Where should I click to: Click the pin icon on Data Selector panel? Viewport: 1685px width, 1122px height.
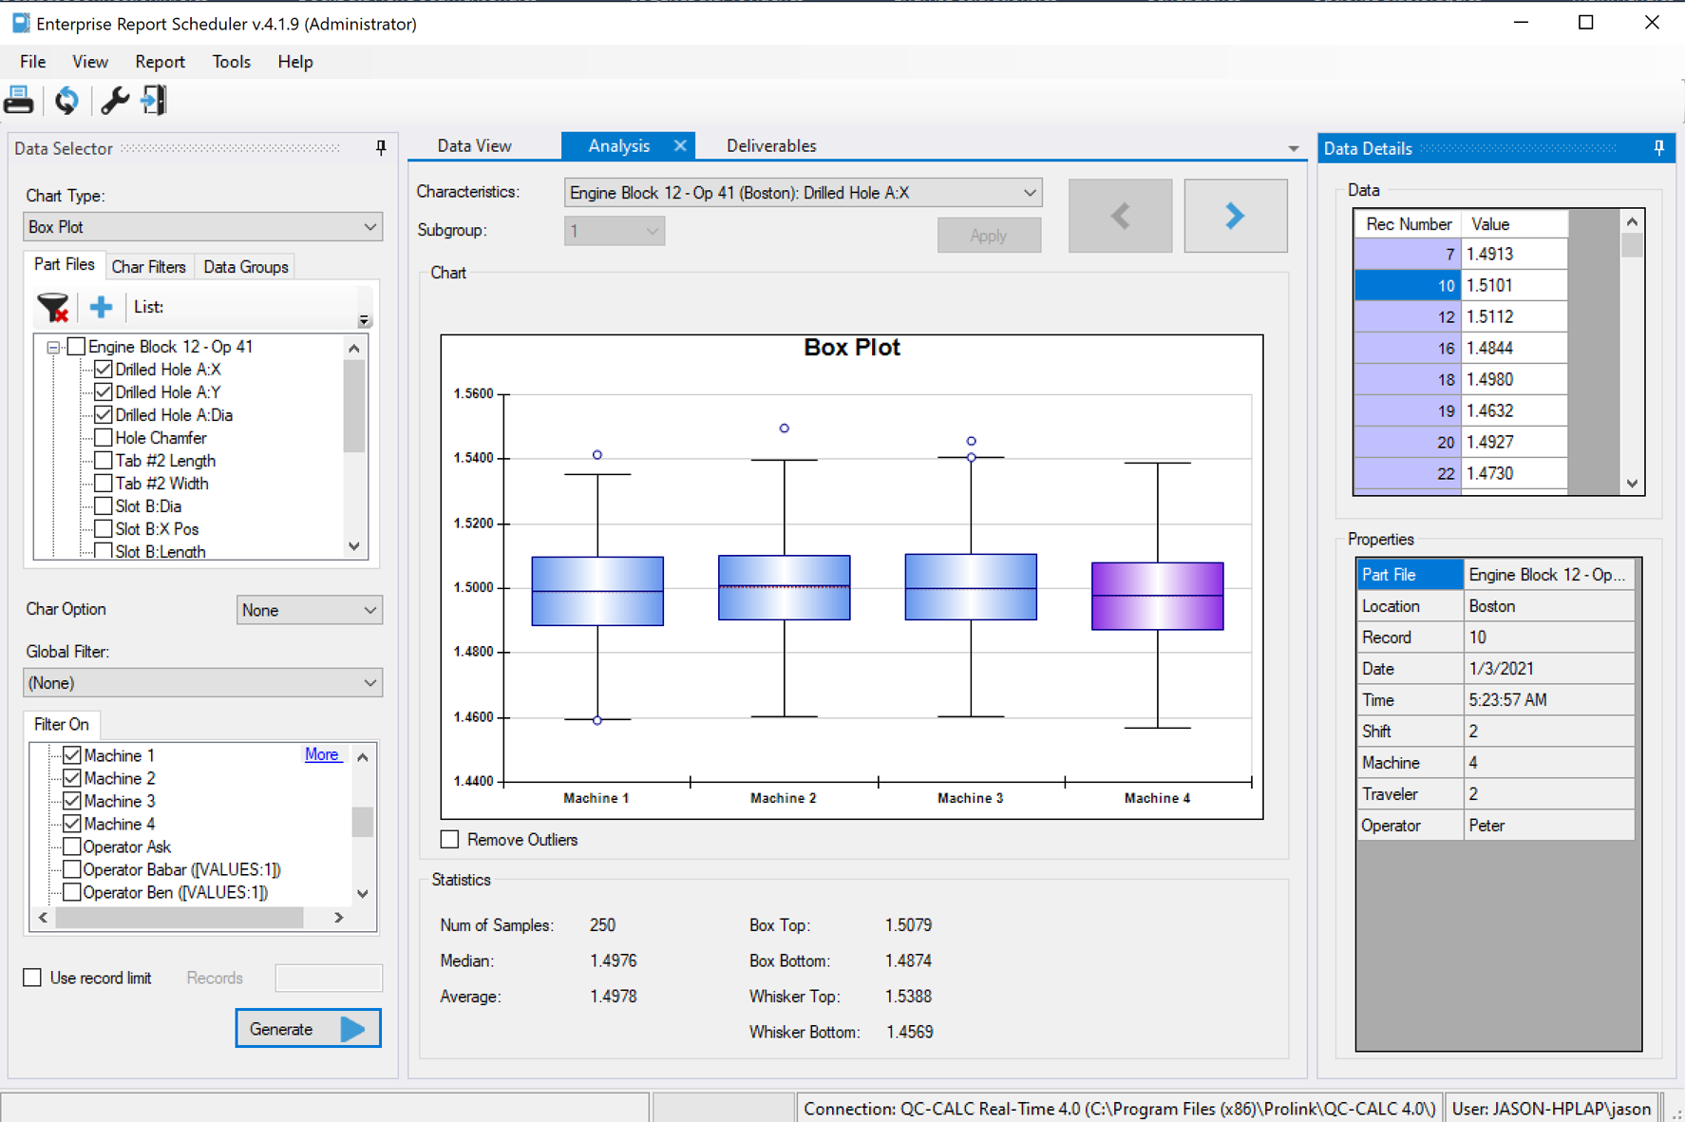click(380, 147)
